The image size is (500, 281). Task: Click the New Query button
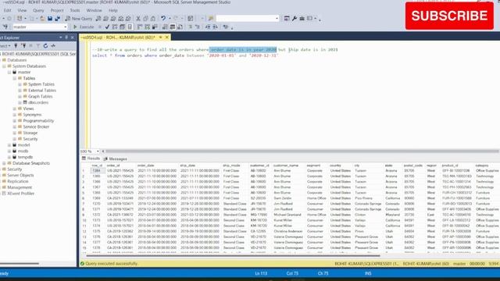click(79, 19)
